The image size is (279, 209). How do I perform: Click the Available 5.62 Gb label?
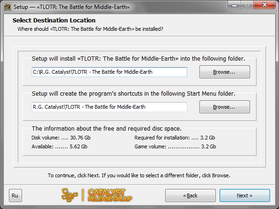(59, 146)
